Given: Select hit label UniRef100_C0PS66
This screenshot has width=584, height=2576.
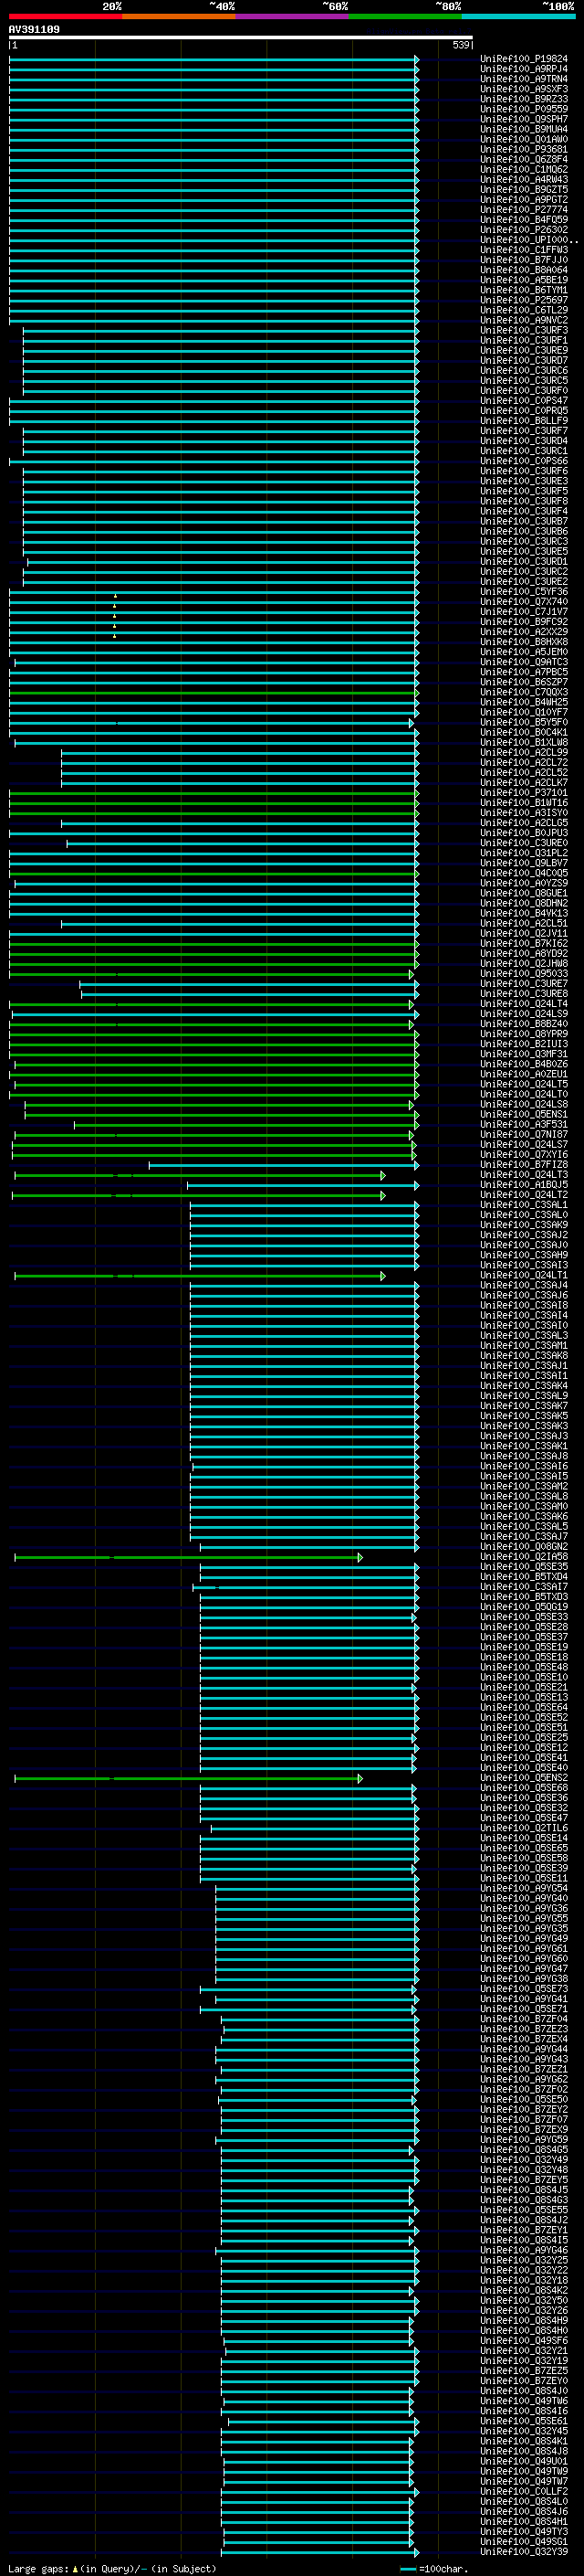Looking at the screenshot, I should (524, 461).
